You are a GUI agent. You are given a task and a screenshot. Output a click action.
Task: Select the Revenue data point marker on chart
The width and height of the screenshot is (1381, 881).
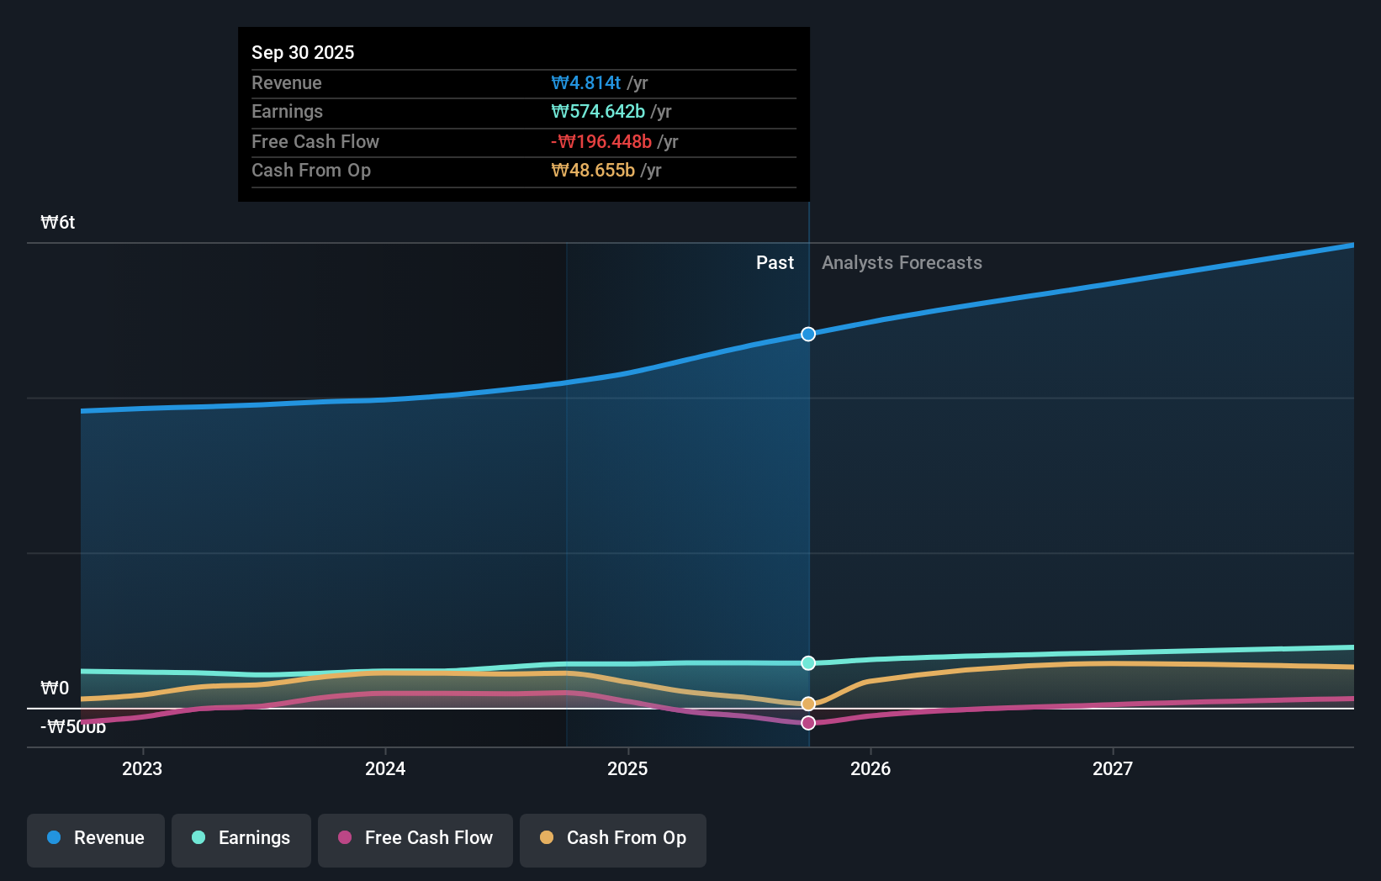(x=807, y=334)
